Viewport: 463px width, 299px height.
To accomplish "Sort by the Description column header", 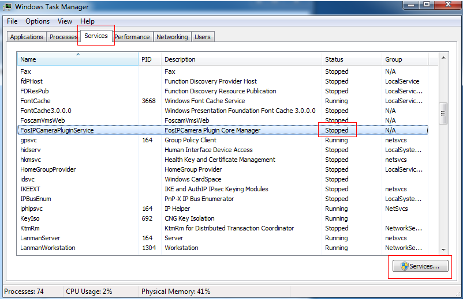I will click(x=241, y=59).
